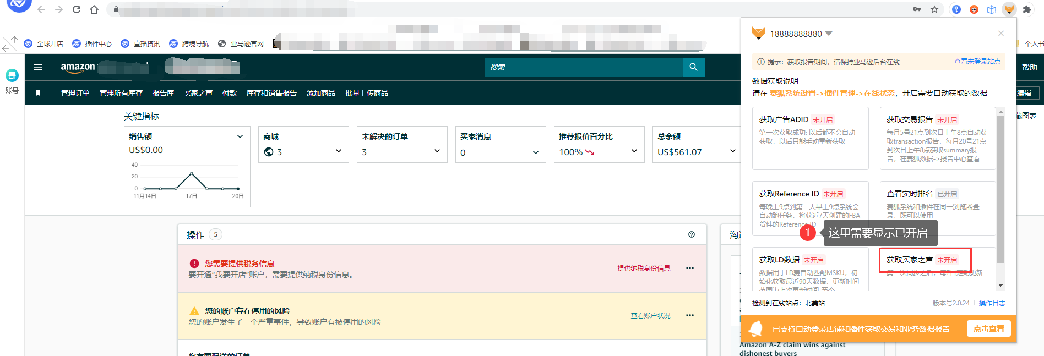The width and height of the screenshot is (1044, 356).
Task: Click the bell icon in orange banner
Action: [755, 328]
